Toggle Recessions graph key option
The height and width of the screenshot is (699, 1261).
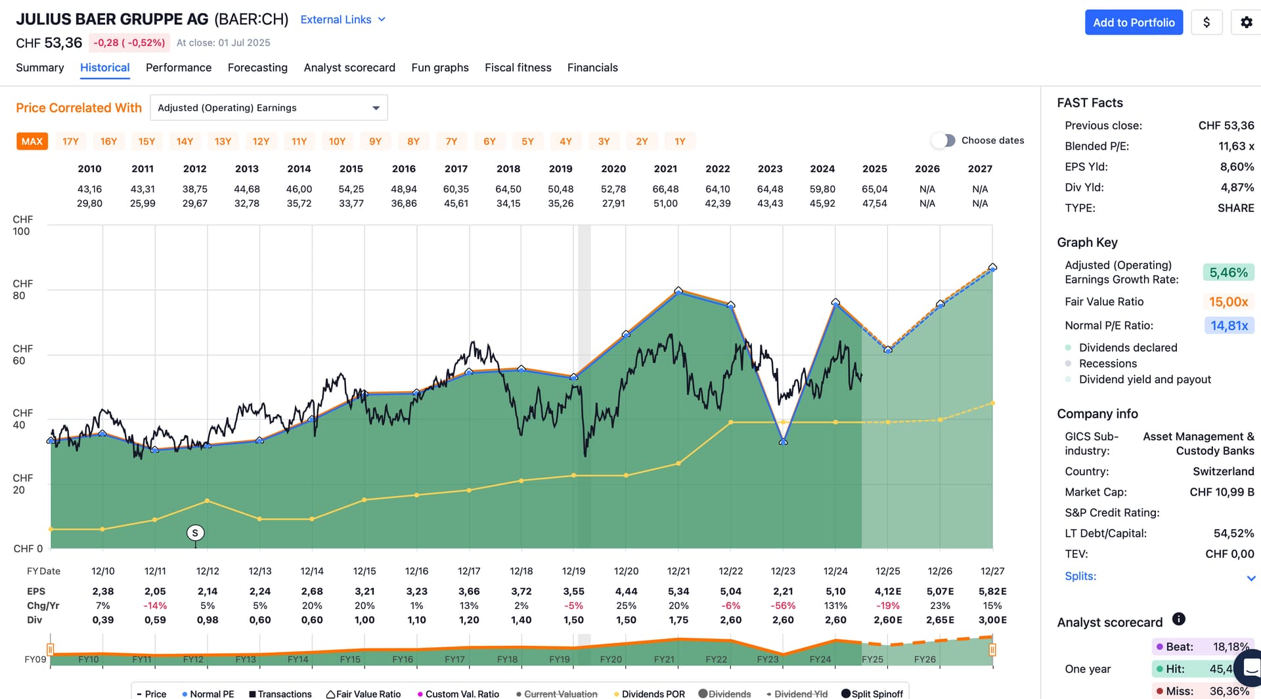pos(1101,364)
